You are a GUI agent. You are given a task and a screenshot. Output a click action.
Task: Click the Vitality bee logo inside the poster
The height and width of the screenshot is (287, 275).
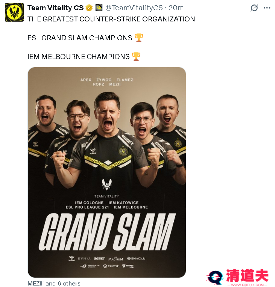pyautogui.click(x=107, y=184)
